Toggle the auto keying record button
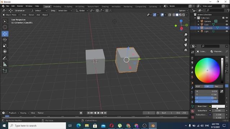 pos(81,113)
